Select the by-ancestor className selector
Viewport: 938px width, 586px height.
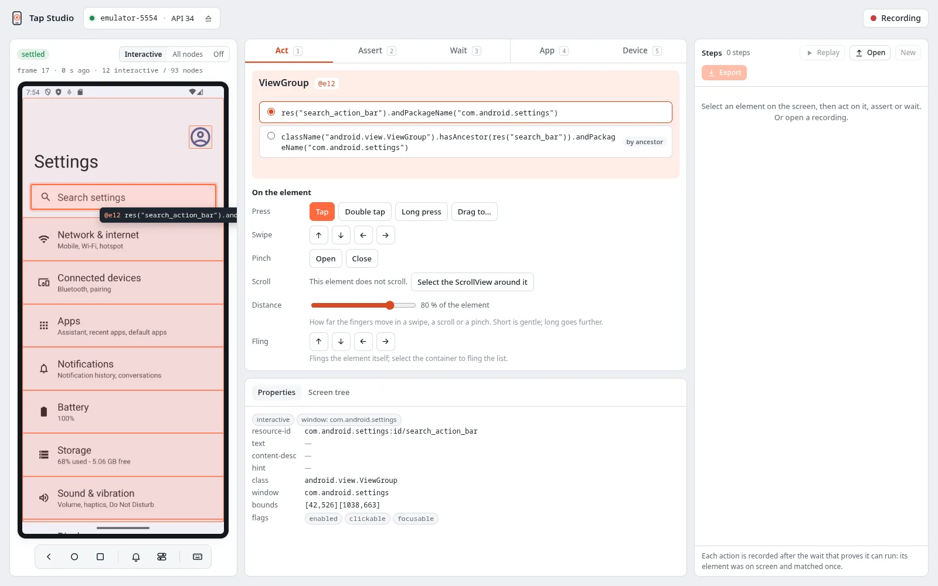click(465, 142)
